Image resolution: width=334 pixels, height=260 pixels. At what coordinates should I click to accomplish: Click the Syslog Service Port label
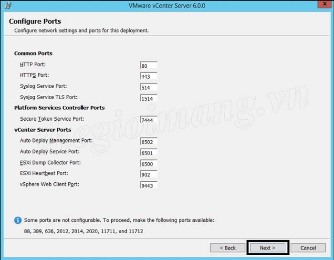tap(43, 86)
